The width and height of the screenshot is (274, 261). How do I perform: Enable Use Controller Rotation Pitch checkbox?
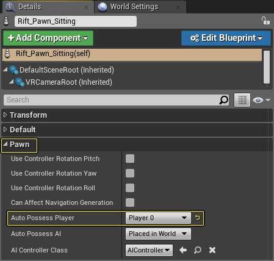point(130,159)
